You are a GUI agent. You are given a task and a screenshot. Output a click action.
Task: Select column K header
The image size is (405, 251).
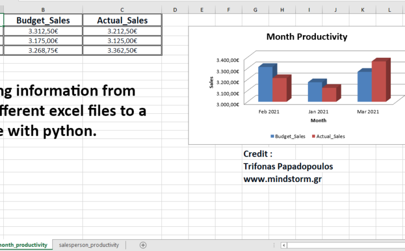click(362, 10)
